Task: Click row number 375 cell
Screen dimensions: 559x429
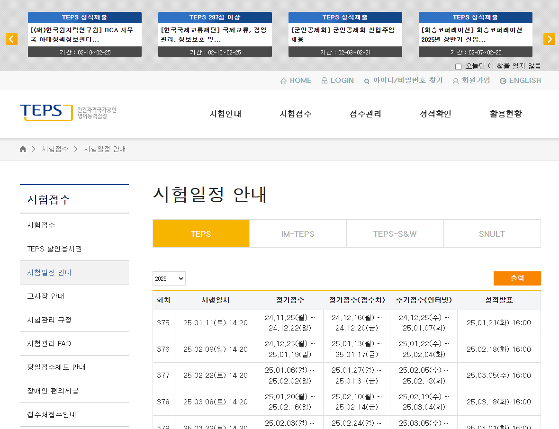Action: tap(163, 323)
